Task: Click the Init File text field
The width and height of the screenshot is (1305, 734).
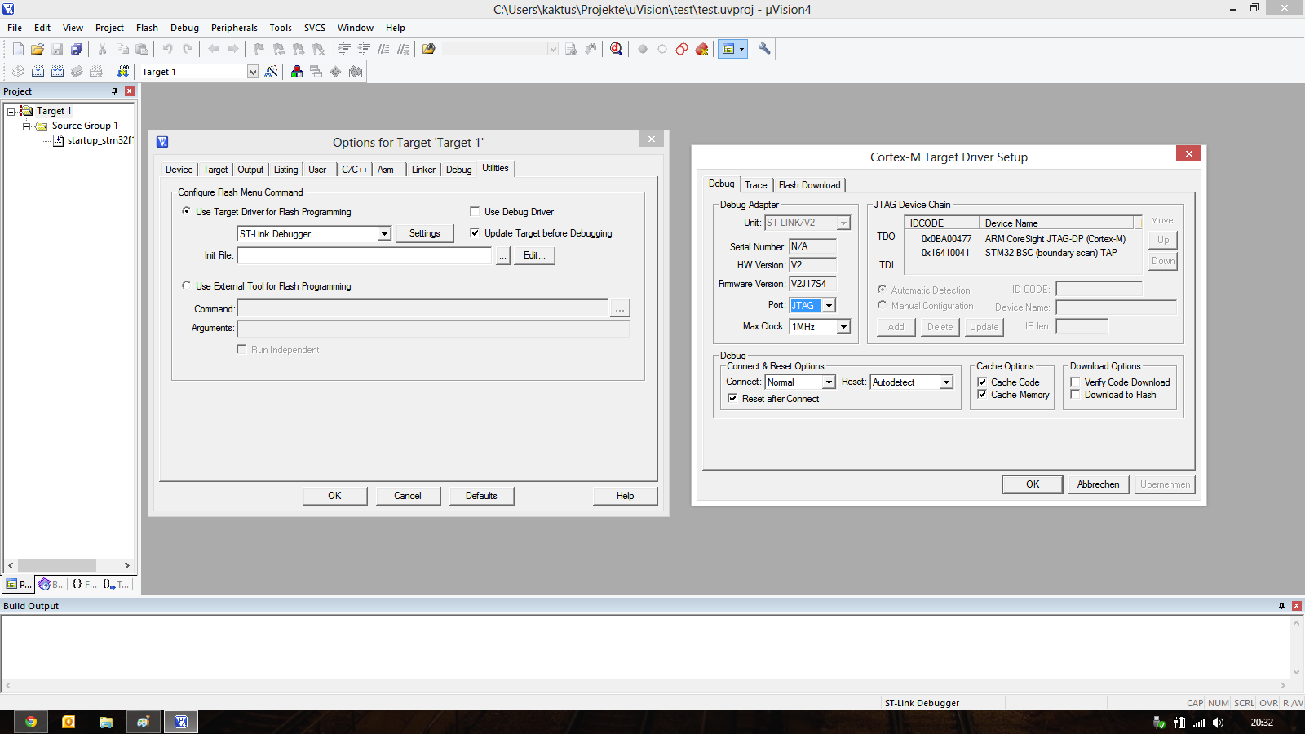Action: pyautogui.click(x=365, y=255)
